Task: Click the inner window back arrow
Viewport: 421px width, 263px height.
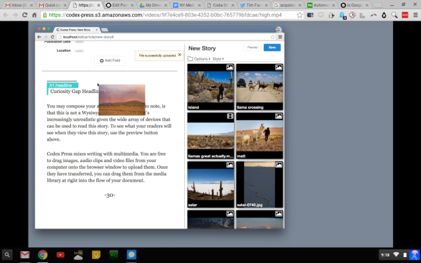Action: pyautogui.click(x=39, y=37)
